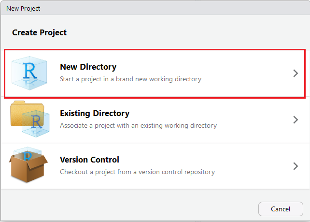Select the New Directory heading
Image resolution: width=310 pixels, height=222 pixels.
click(88, 67)
